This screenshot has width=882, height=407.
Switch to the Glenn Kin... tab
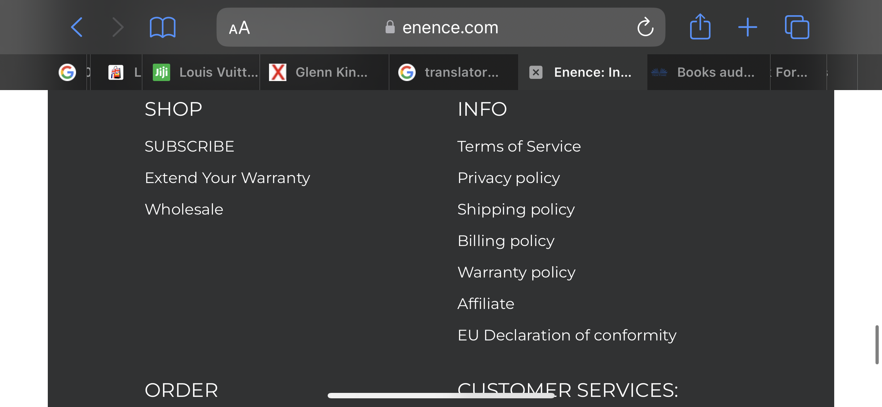click(324, 72)
